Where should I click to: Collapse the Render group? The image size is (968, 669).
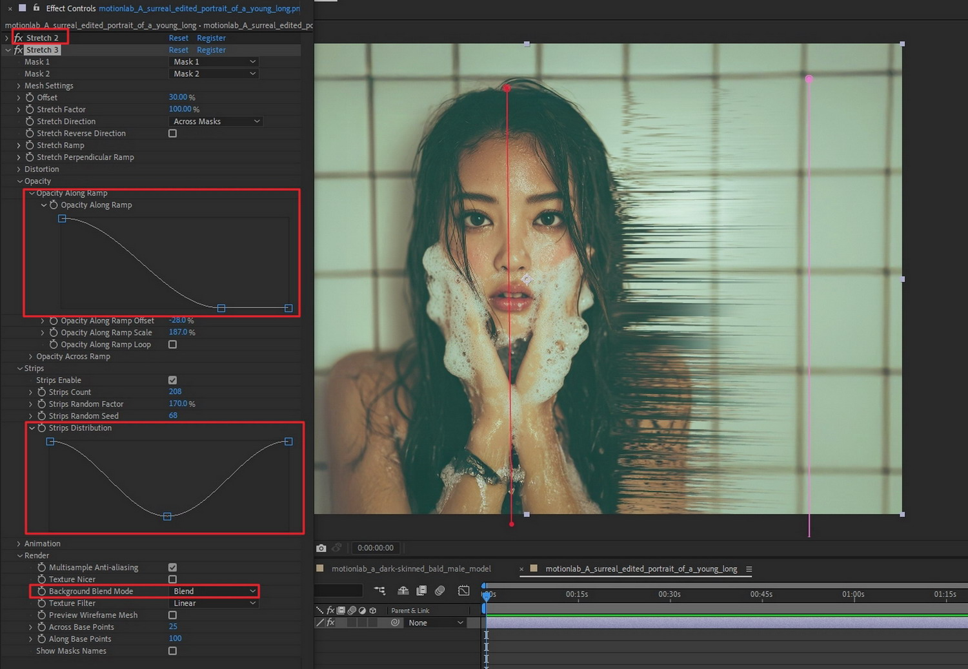click(19, 555)
